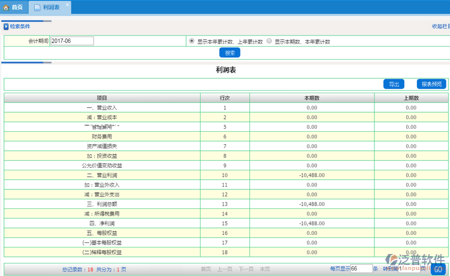The width and height of the screenshot is (450, 276).
Task: Click the 检索条件 arrow icon
Action: (6, 27)
